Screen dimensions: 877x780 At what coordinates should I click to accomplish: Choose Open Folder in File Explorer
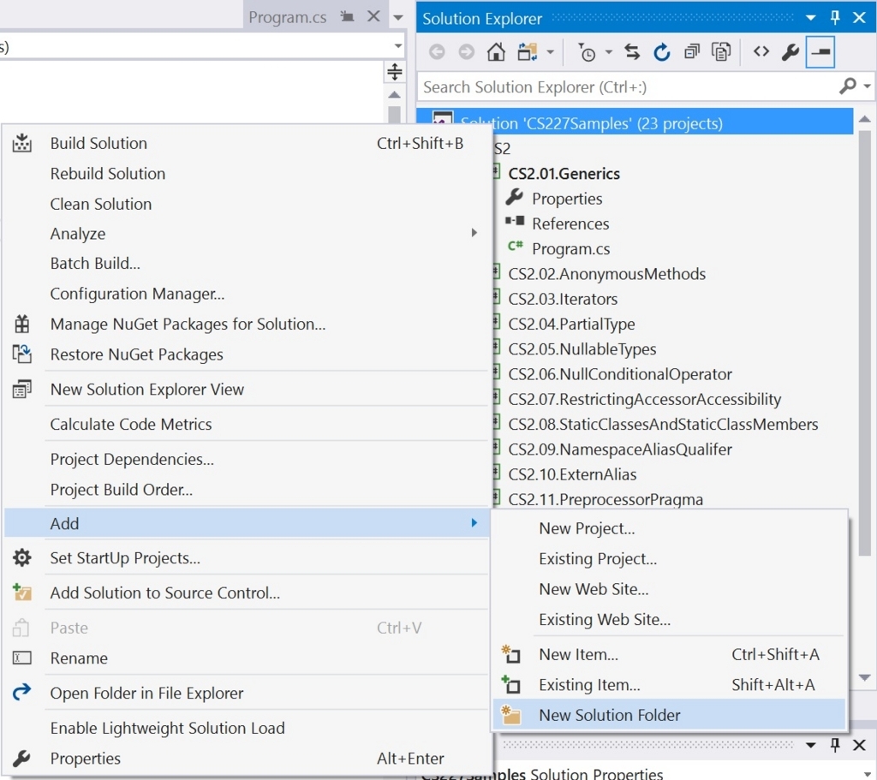246,693
